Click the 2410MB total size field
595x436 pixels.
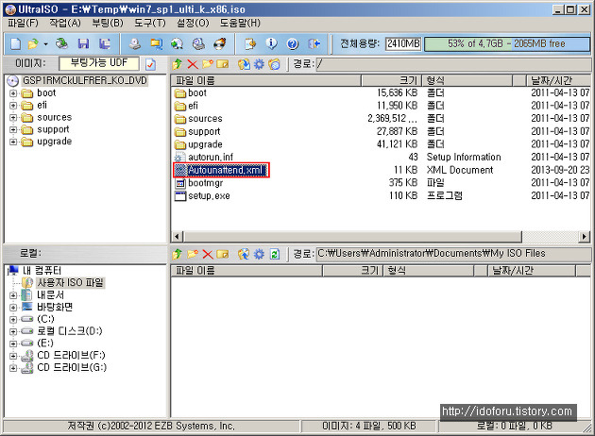click(x=403, y=44)
